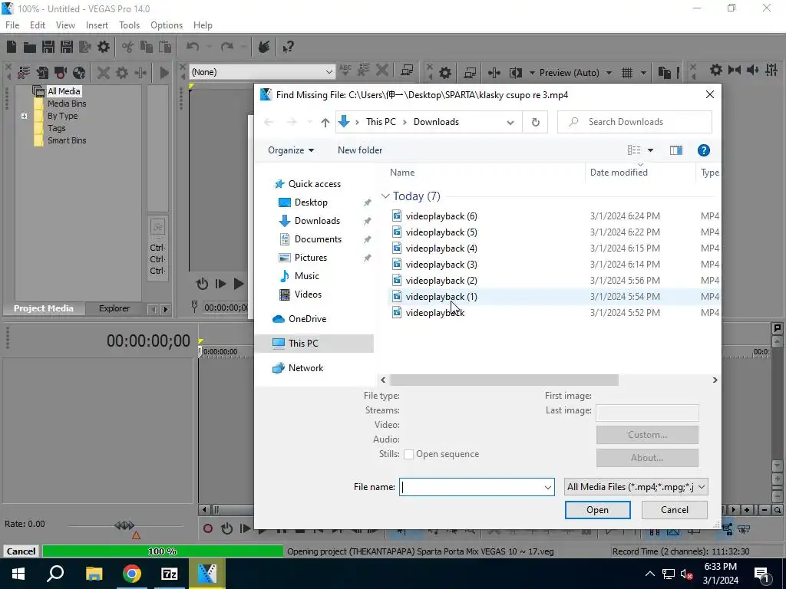
Task: Cancel project loading in status bar
Action: point(21,551)
